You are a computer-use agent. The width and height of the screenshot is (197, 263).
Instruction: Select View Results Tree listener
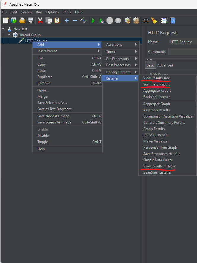(167, 78)
